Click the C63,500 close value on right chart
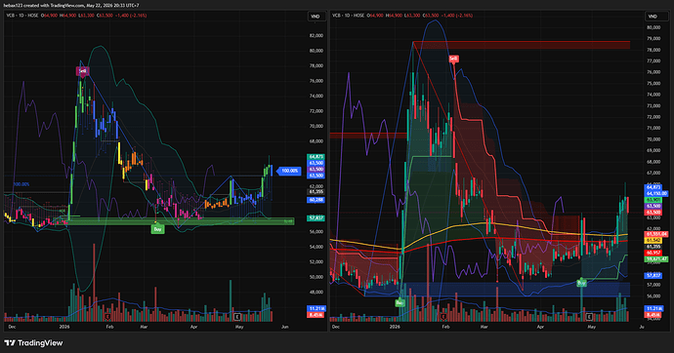The image size is (674, 353). (x=430, y=16)
